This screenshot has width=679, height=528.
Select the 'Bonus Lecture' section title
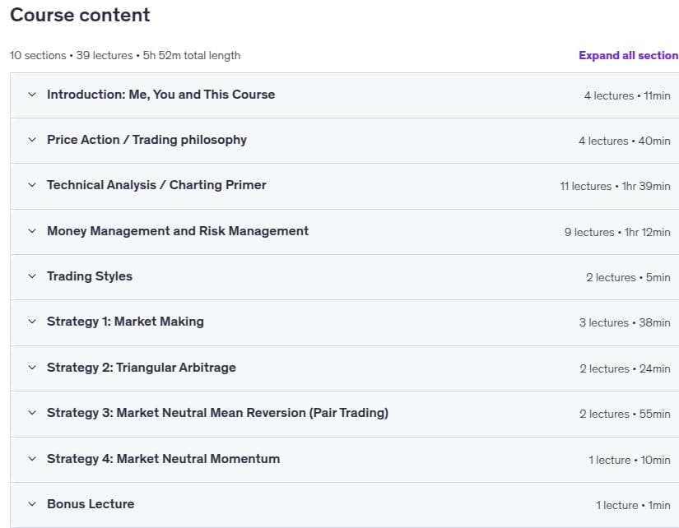pyautogui.click(x=91, y=504)
